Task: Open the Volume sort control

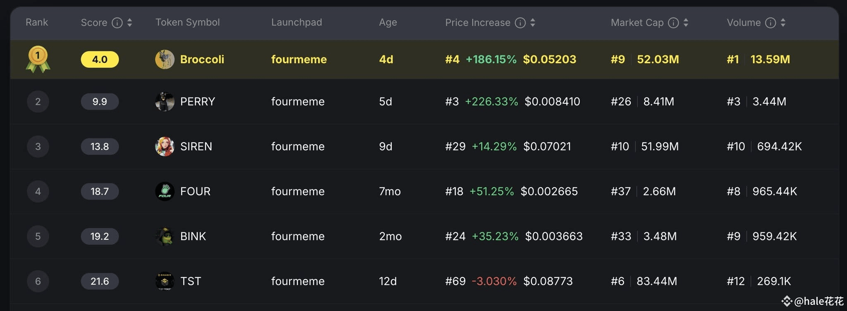Action: [783, 23]
